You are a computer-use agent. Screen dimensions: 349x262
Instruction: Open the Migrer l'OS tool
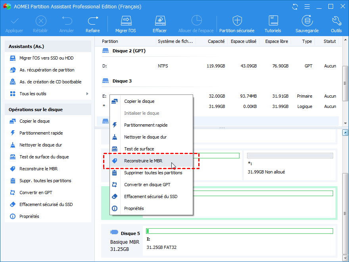pyautogui.click(x=126, y=24)
